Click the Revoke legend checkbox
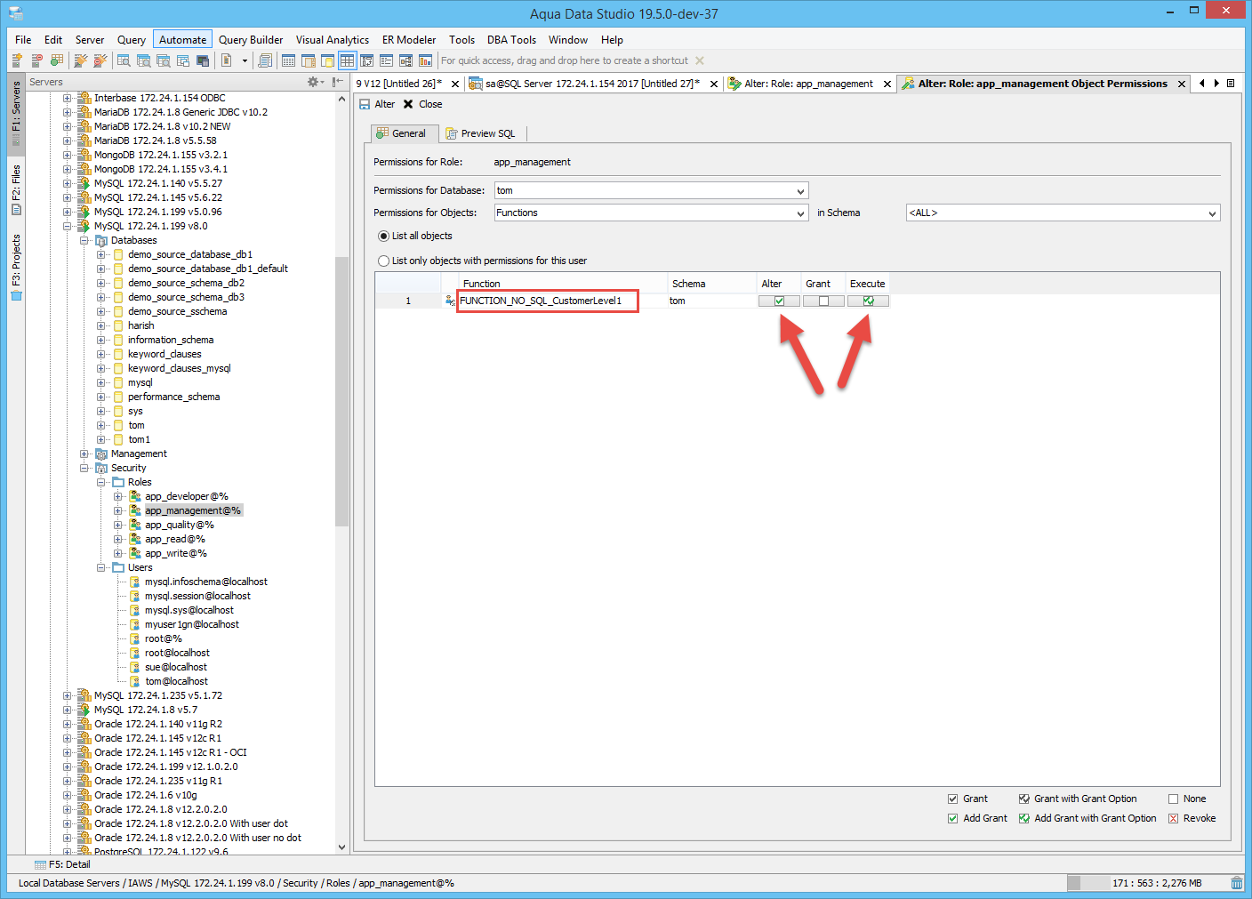 1173,818
